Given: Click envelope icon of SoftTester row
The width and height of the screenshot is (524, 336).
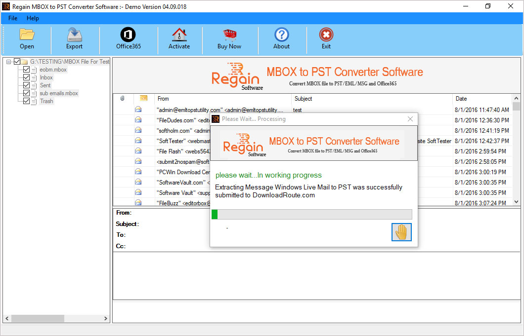Looking at the screenshot, I should point(138,141).
